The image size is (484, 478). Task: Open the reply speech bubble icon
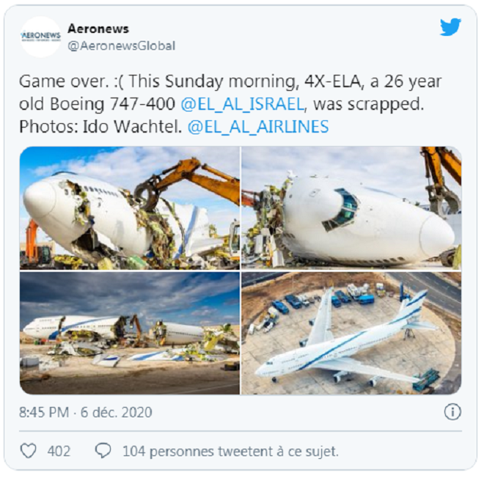click(x=103, y=451)
